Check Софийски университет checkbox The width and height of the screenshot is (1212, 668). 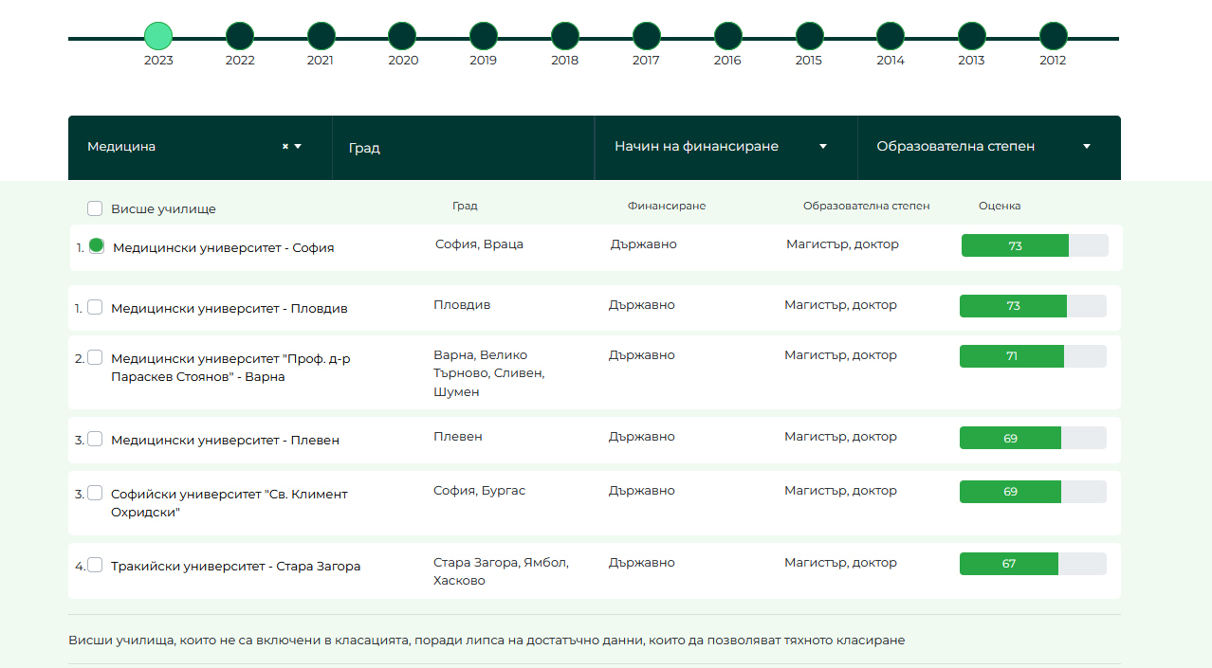[95, 493]
